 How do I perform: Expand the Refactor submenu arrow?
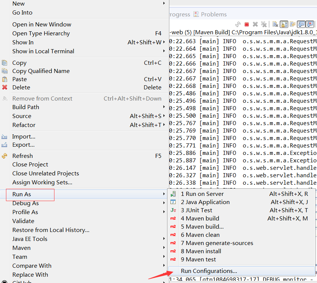(x=164, y=124)
